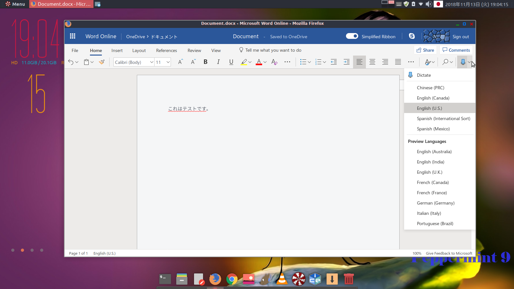The height and width of the screenshot is (289, 514).
Task: Expand the numbering style arrow
Action: point(324,62)
